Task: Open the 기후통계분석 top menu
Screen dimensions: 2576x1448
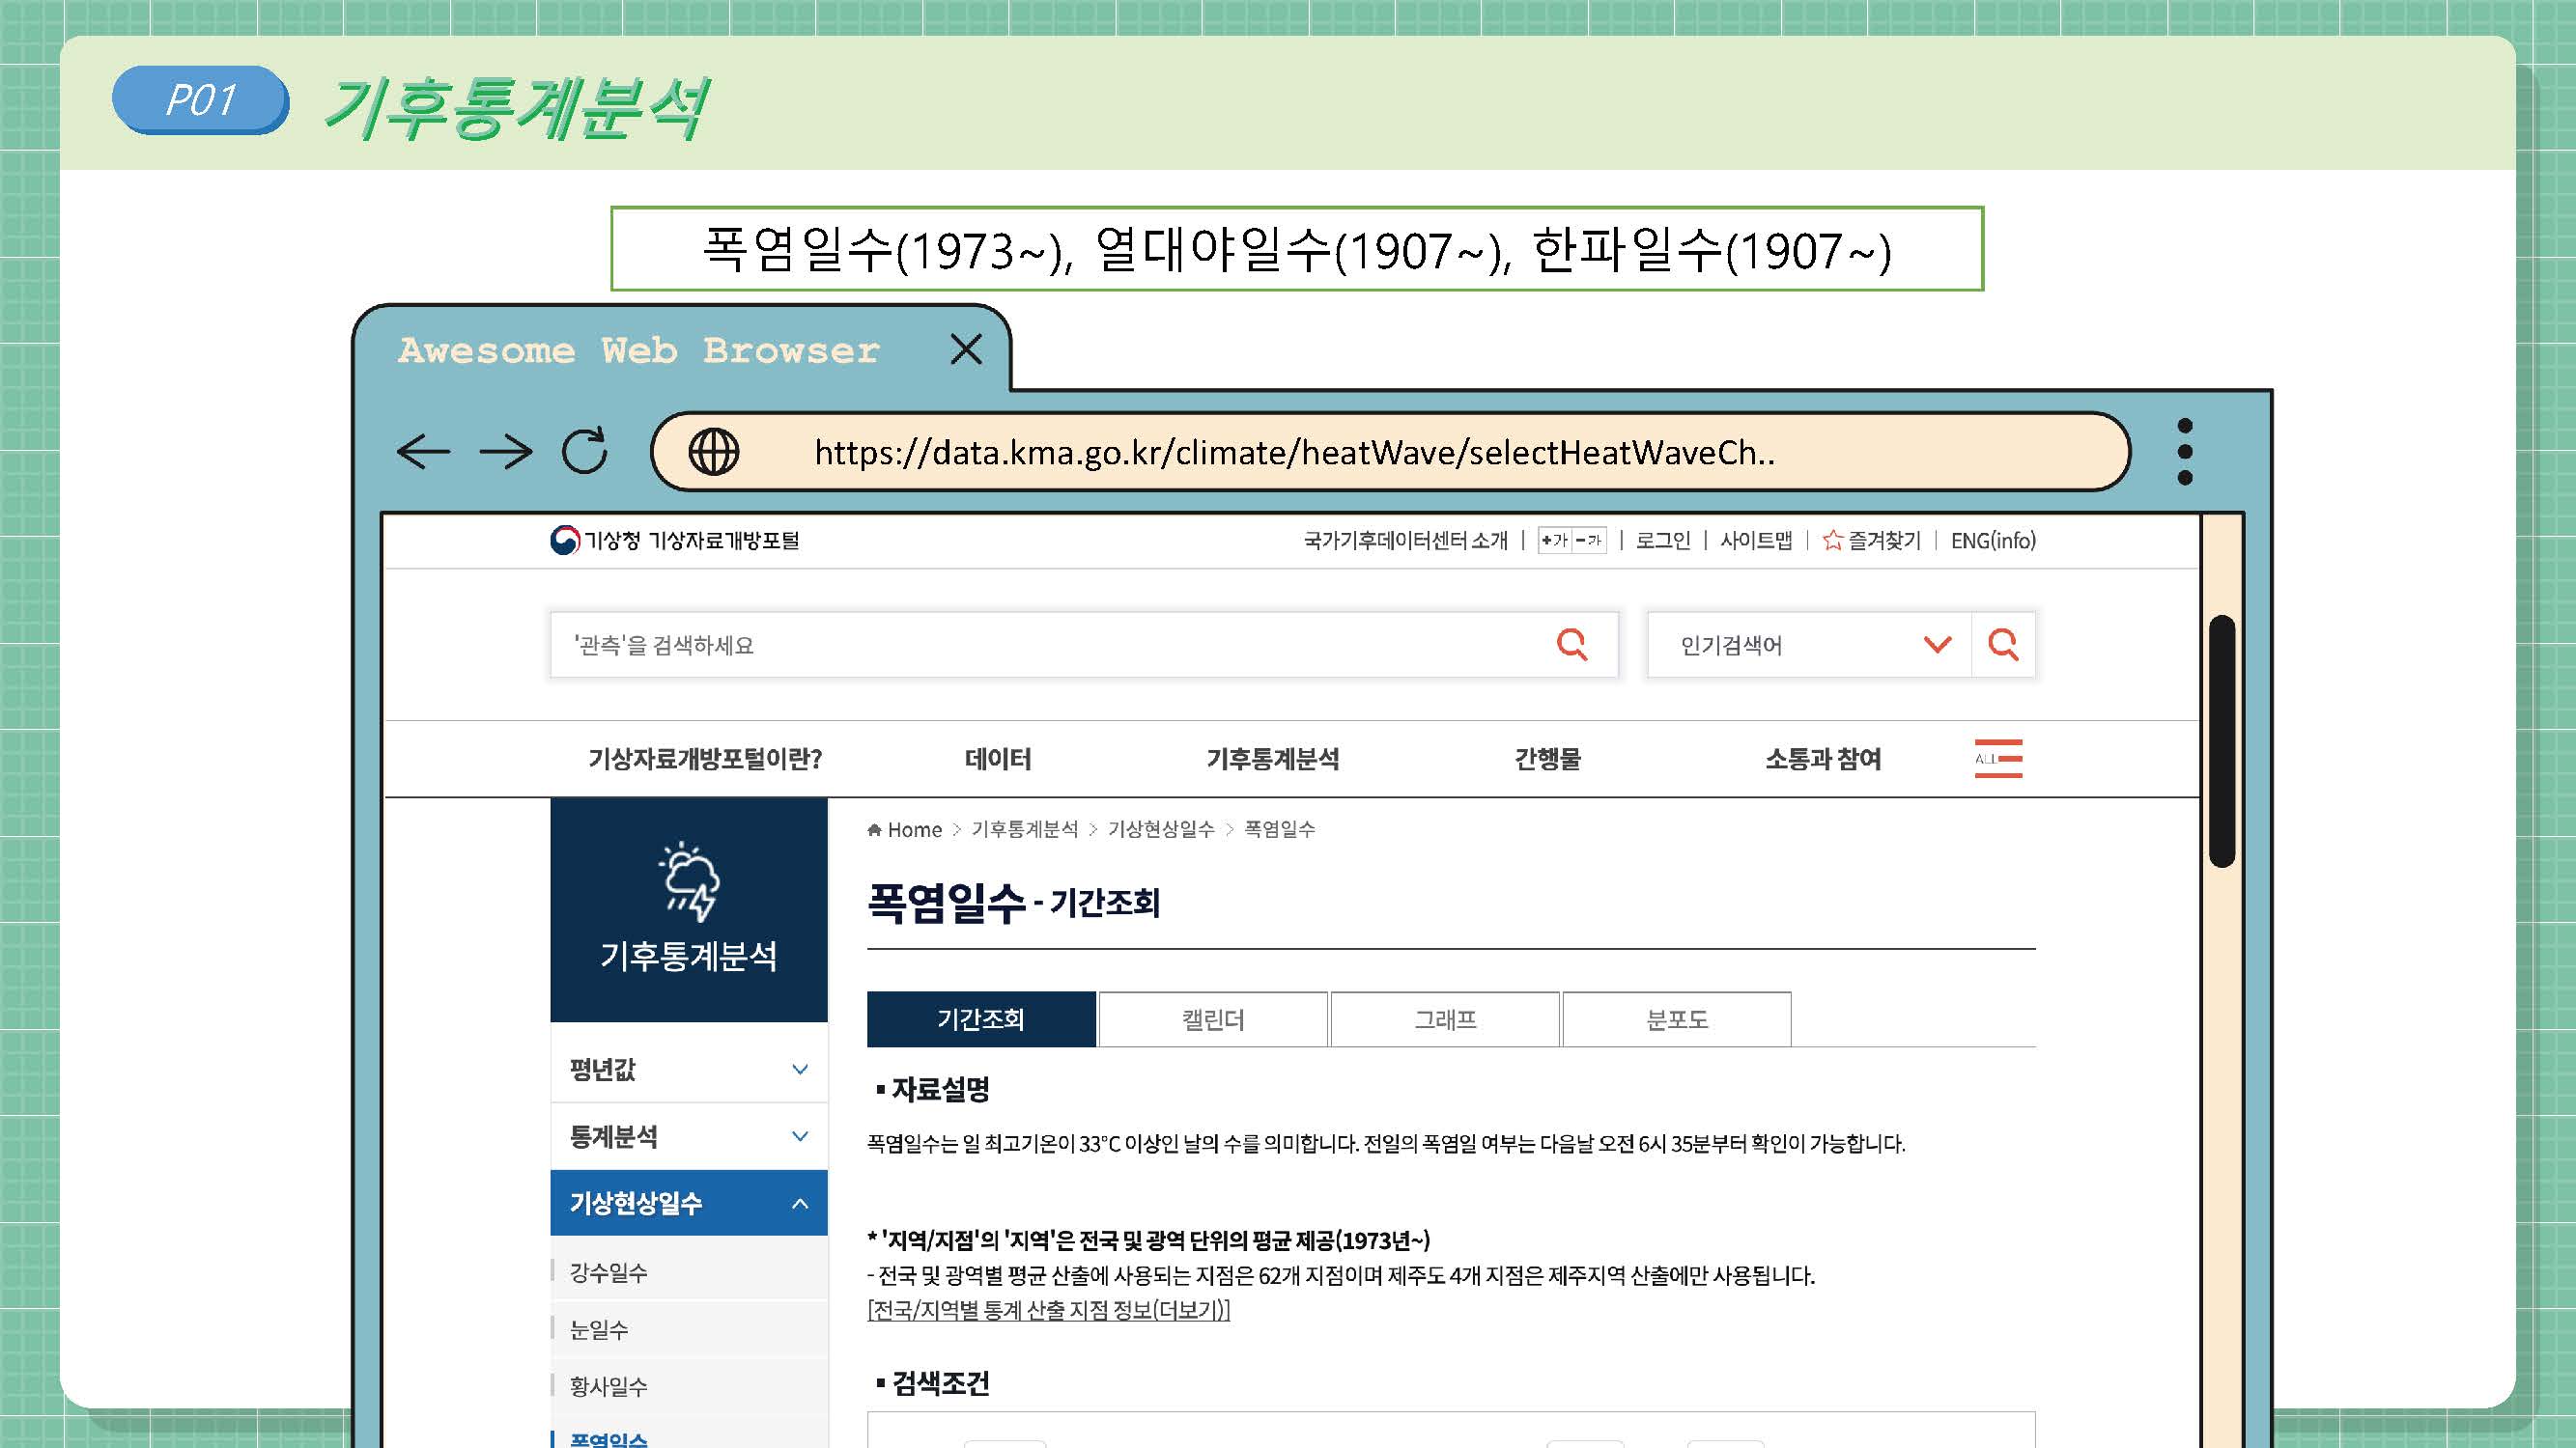Action: coord(1272,759)
